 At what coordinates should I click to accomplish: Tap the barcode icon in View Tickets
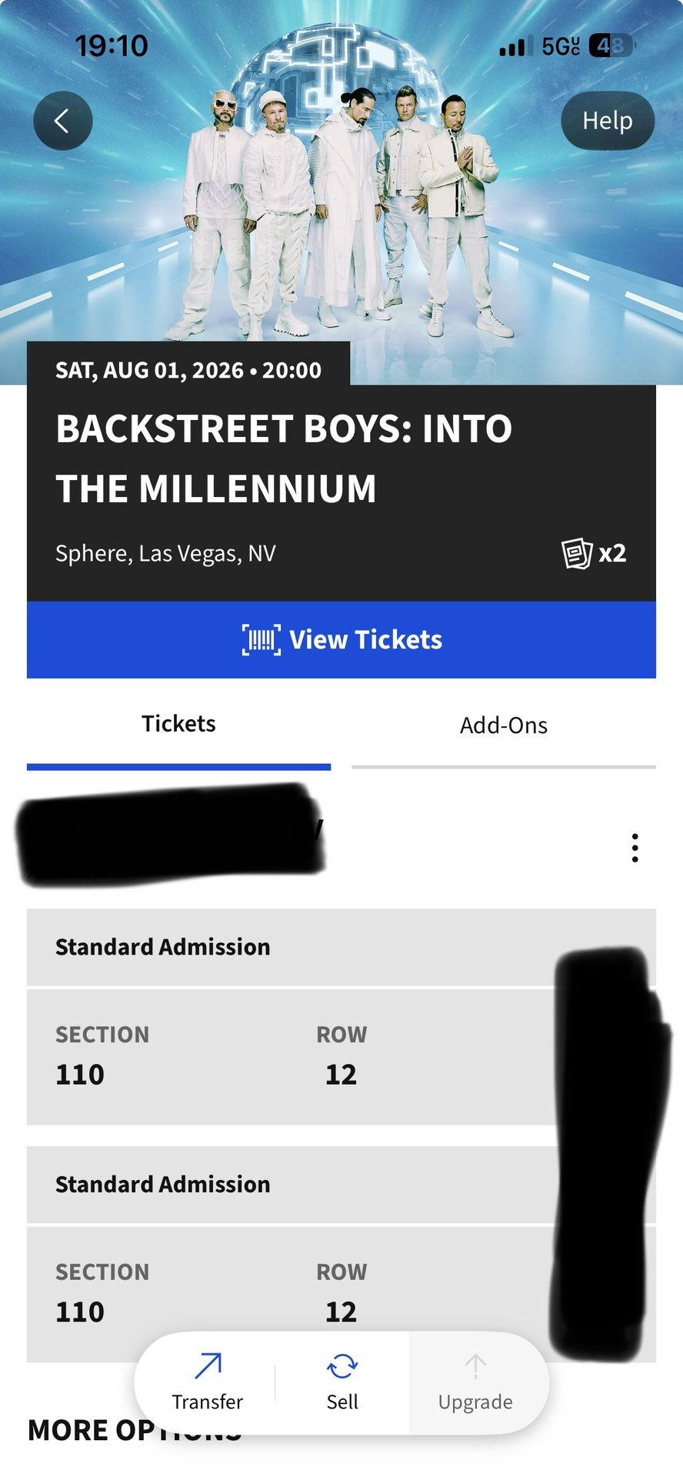[x=261, y=640]
